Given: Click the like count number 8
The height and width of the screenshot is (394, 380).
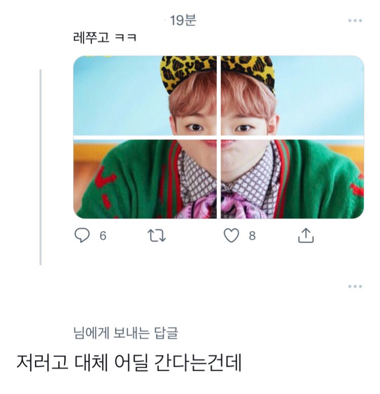Looking at the screenshot, I should coord(252,235).
